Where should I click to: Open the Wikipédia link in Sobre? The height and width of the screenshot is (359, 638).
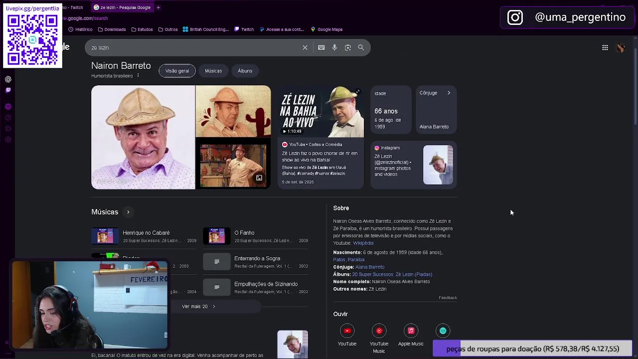pyautogui.click(x=363, y=243)
